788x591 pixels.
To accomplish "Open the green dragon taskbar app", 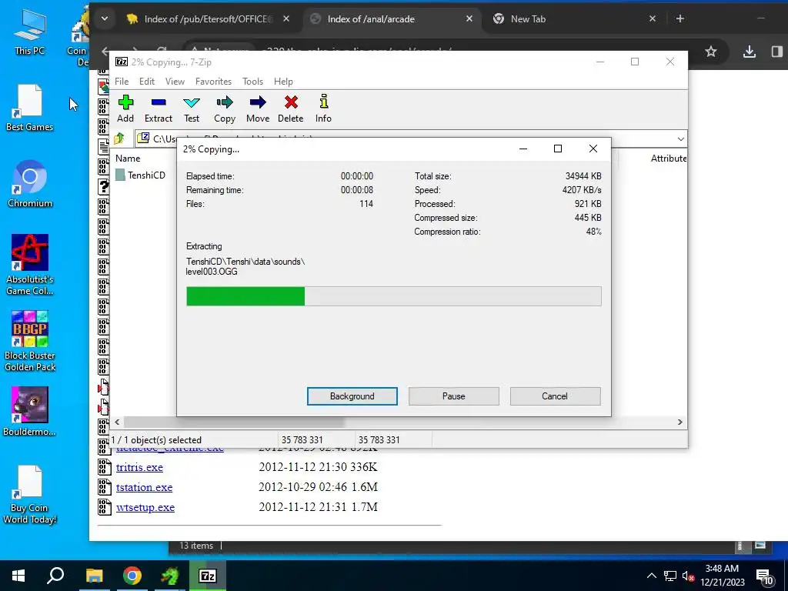I will coord(170,576).
